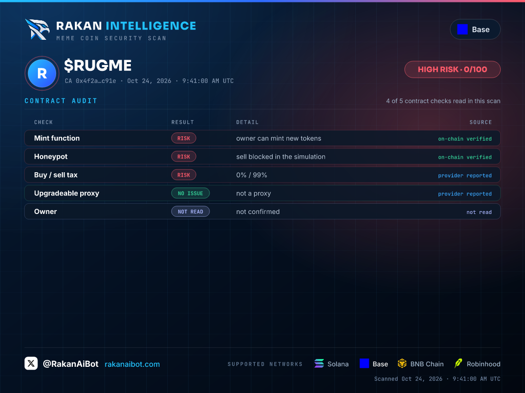Click the 'not read' source for Owner

(479, 212)
